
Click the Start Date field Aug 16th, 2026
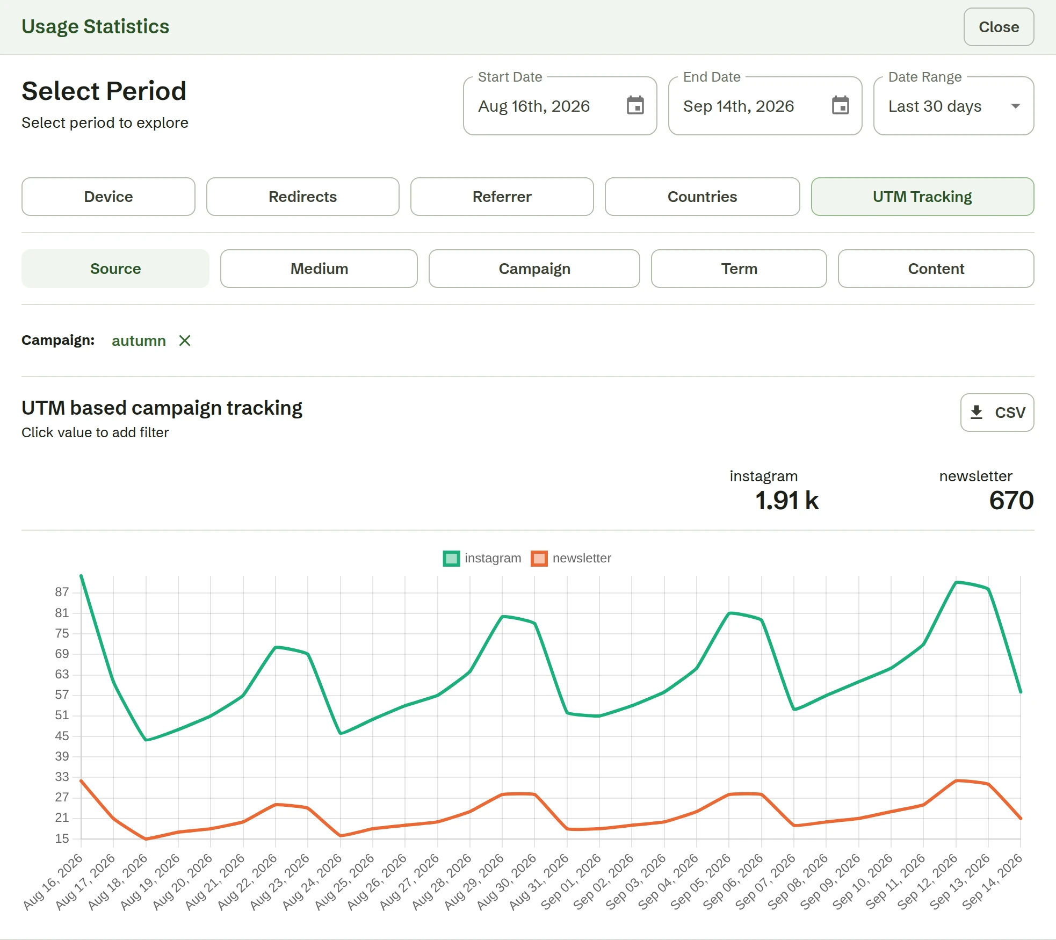pos(560,106)
